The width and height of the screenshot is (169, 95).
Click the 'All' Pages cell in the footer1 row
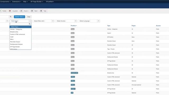tap(132, 89)
